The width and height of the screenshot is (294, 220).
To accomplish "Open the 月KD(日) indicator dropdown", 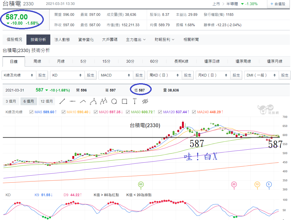I will 213,75.
